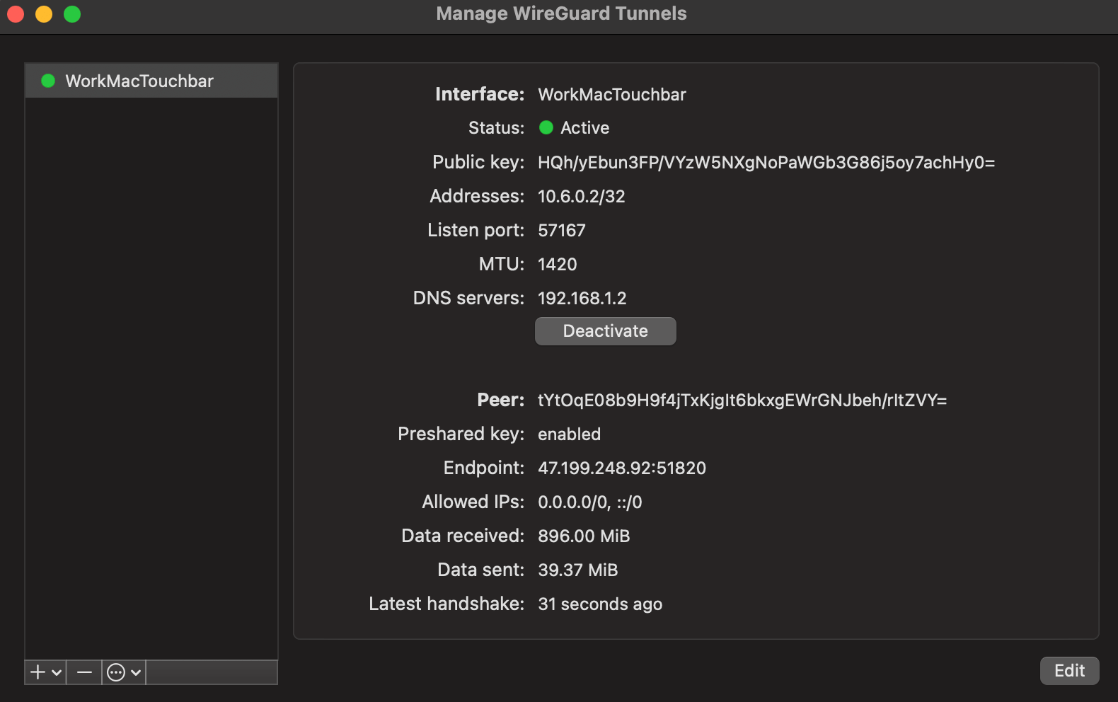Click the Listen port value 57167
The height and width of the screenshot is (702, 1118).
pos(562,231)
